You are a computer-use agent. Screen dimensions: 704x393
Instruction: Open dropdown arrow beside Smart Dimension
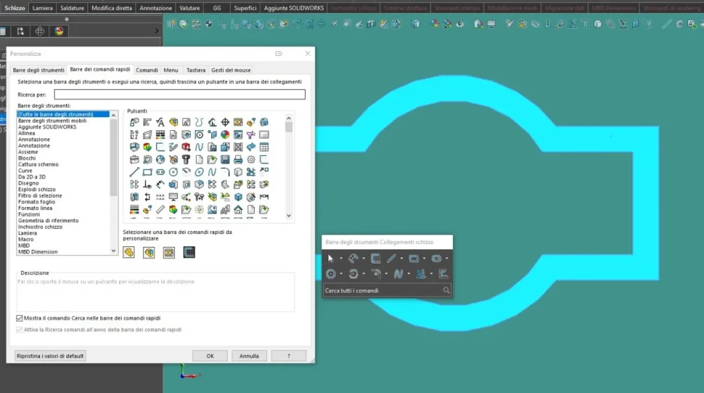click(x=364, y=259)
